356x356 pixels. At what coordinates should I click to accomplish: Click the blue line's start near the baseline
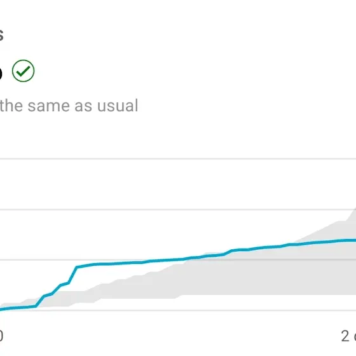(x=3, y=309)
